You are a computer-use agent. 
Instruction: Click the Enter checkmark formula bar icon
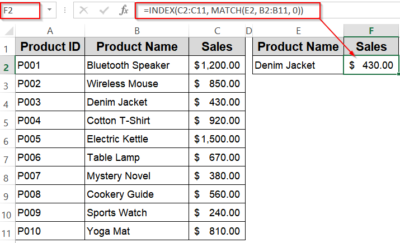[103, 10]
